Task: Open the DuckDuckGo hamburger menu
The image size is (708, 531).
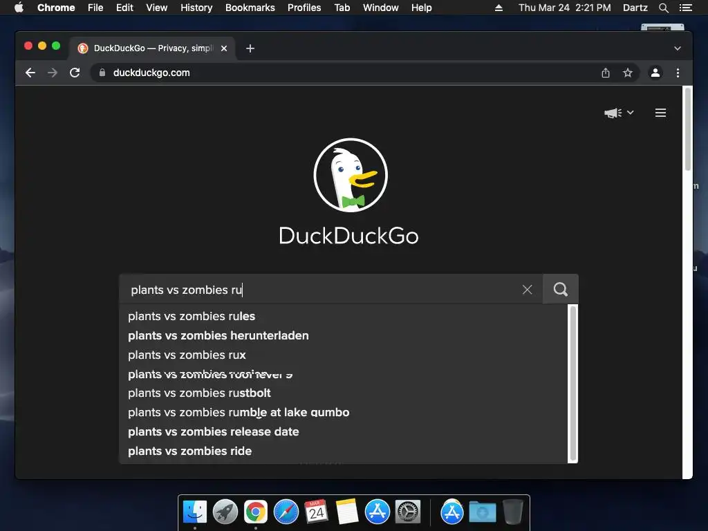Action: pos(660,113)
